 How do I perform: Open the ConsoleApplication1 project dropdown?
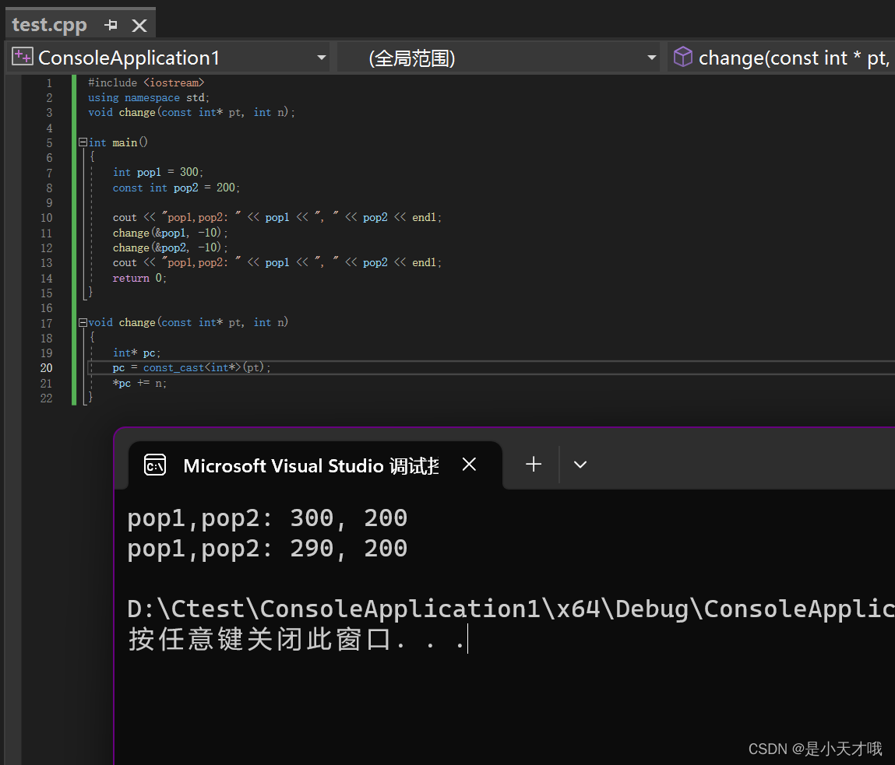click(321, 57)
